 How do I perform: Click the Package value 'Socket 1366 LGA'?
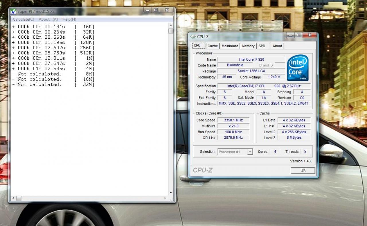coord(251,71)
